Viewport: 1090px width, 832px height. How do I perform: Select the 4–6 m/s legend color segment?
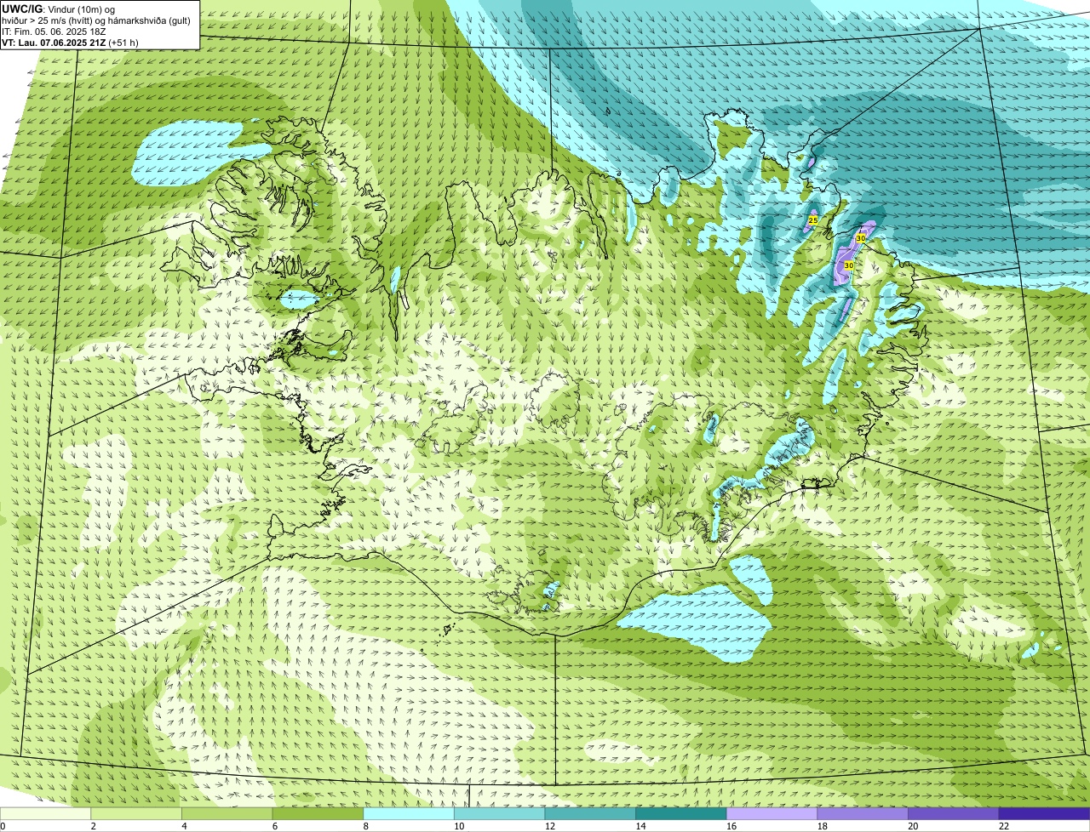[x=227, y=813]
